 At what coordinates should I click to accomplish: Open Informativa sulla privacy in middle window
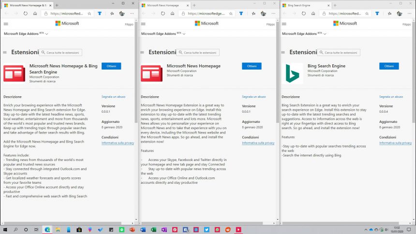[258, 143]
